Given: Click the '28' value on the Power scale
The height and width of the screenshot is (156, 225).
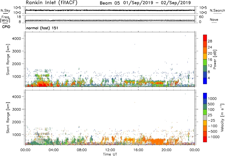Looking at the screenshot, I should point(210,41).
